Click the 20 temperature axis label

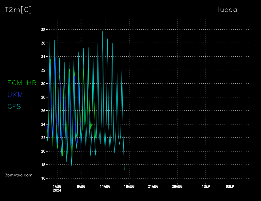pyautogui.click(x=43, y=151)
